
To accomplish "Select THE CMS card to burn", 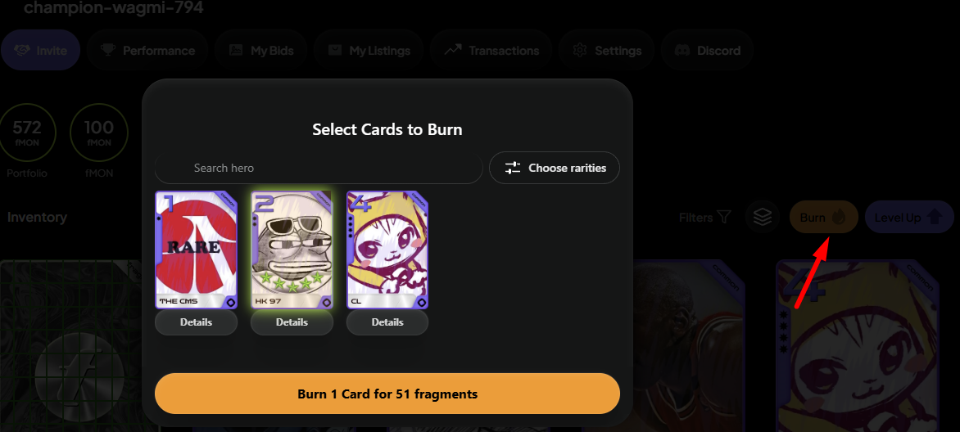I will (196, 250).
